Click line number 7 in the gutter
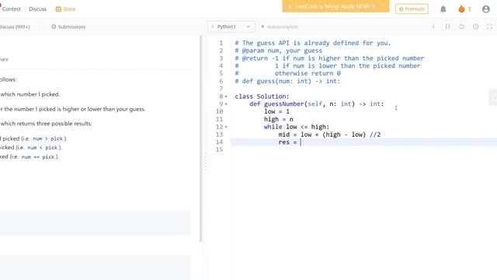 [221, 89]
